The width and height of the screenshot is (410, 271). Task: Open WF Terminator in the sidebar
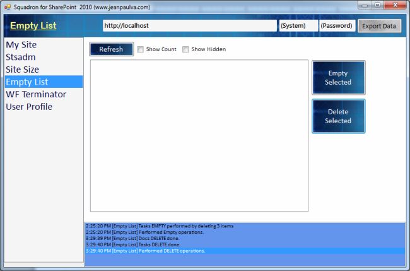[44, 94]
